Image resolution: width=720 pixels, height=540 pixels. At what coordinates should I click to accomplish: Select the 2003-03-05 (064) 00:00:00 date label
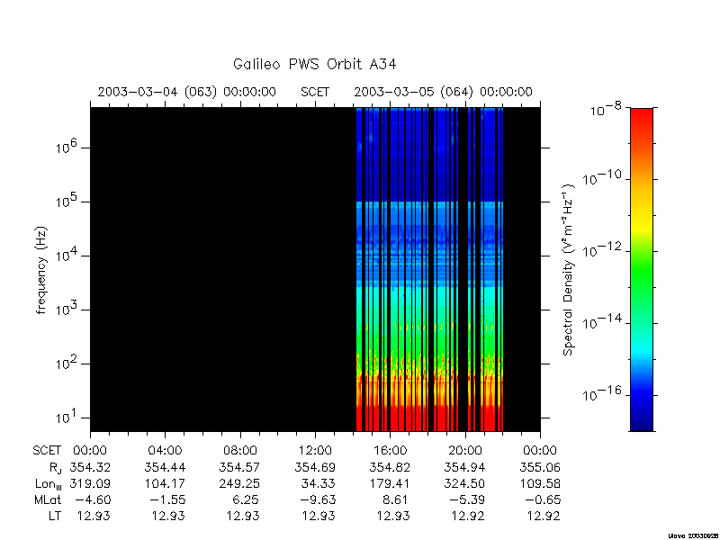(443, 92)
